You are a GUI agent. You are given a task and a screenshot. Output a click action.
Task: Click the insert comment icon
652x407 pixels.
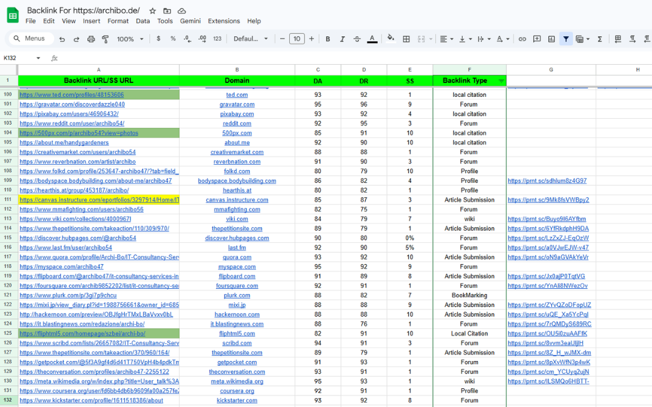point(537,39)
